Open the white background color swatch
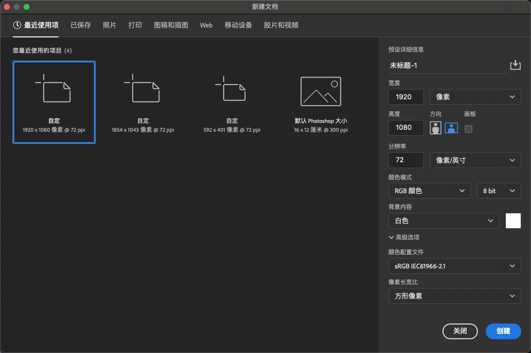 [x=513, y=221]
